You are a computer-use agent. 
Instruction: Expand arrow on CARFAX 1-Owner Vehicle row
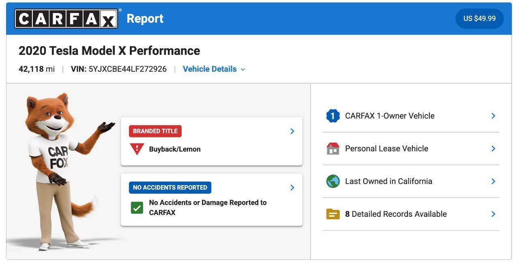pos(493,116)
